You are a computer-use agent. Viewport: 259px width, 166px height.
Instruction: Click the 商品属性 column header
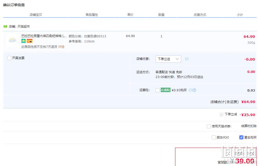point(92,15)
